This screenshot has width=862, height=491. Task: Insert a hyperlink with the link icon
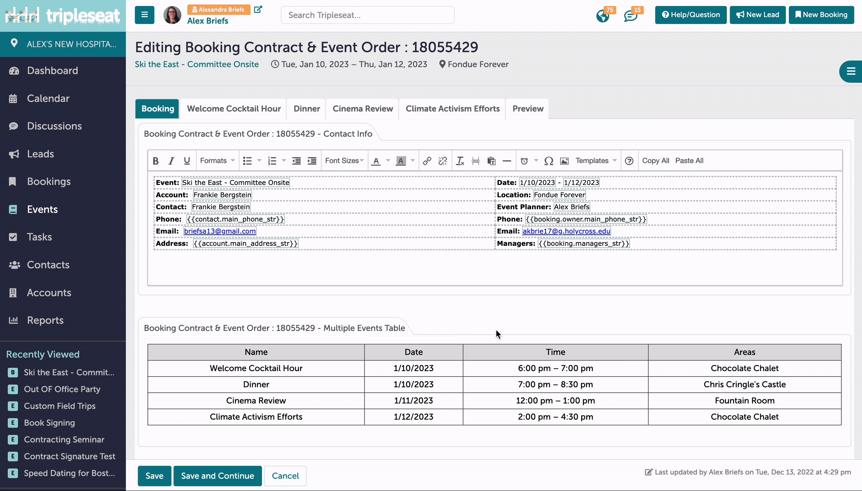[x=427, y=161]
